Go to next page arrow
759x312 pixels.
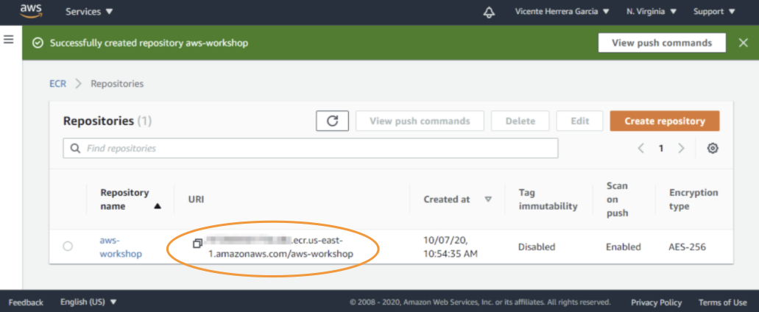[x=681, y=149]
